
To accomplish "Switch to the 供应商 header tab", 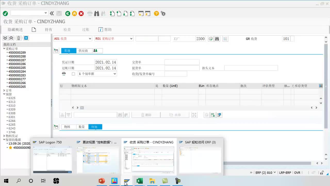I will [x=84, y=51].
